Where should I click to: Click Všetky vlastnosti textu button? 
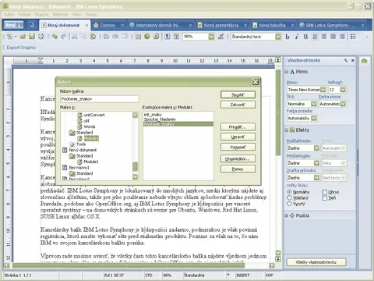pos(316,262)
